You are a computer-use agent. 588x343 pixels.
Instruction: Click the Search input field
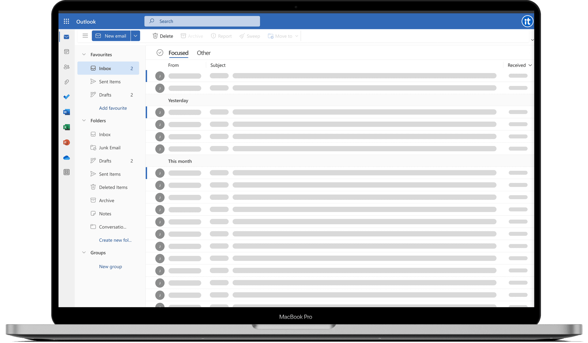pyautogui.click(x=202, y=21)
